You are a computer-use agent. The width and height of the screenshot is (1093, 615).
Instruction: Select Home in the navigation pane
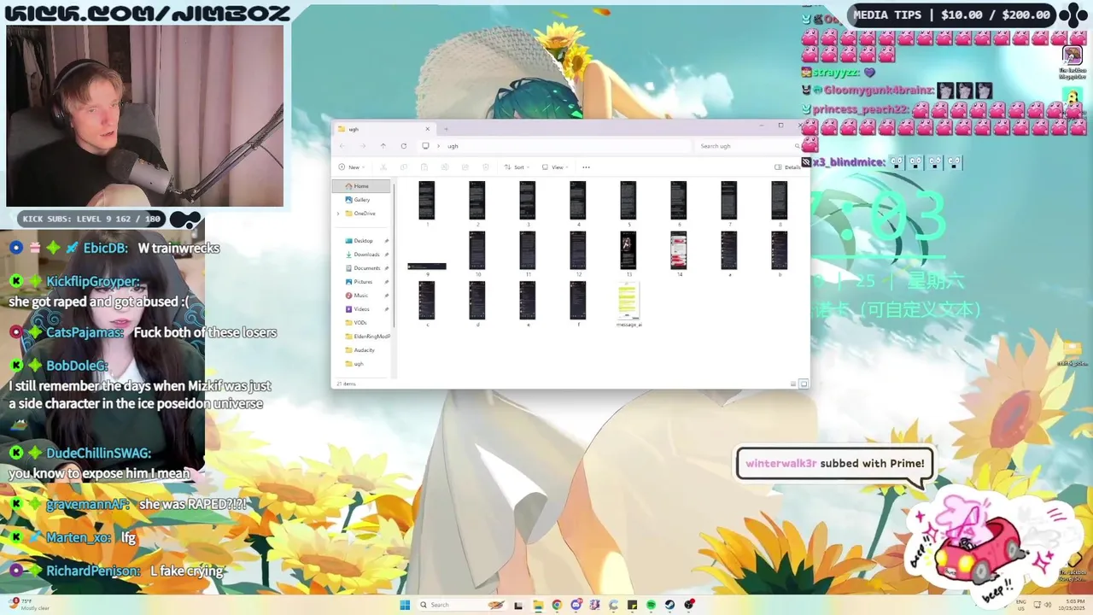click(362, 186)
